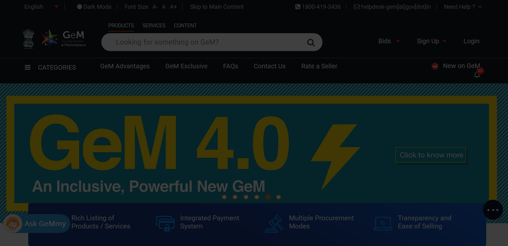Open the CATEGORIES hamburger menu
The image size is (508, 246).
(28, 67)
